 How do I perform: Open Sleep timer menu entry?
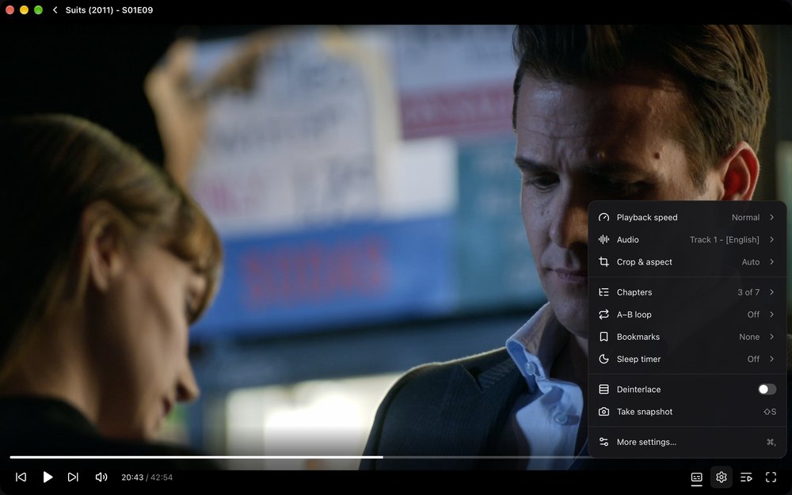click(687, 359)
